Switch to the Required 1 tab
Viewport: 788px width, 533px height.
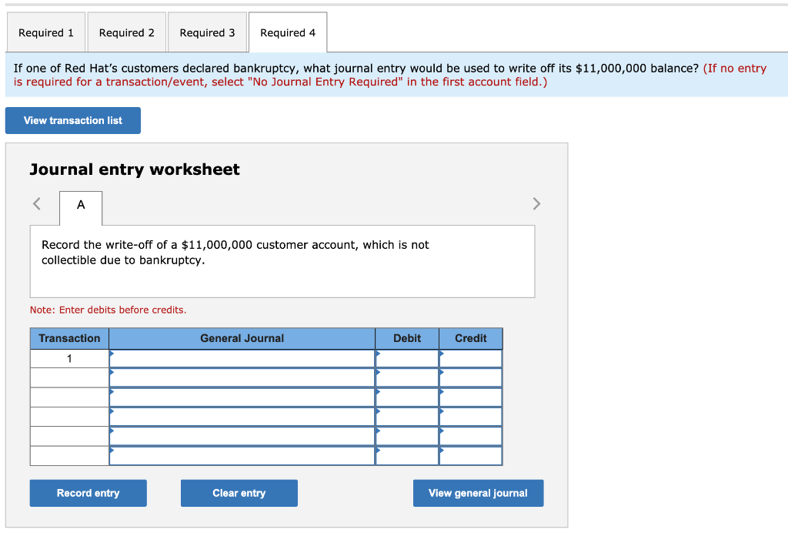pos(45,32)
